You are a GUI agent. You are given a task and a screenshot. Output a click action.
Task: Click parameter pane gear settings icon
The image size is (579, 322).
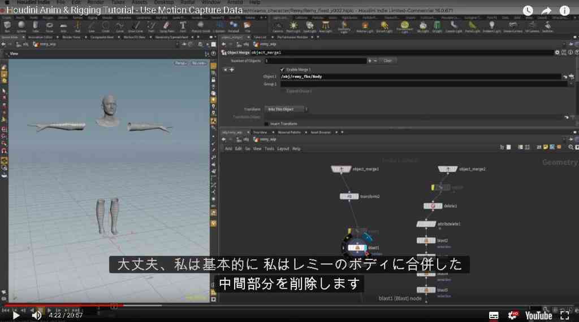pos(557,52)
